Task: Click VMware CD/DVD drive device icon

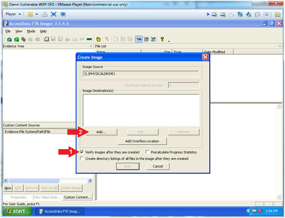Action: pyautogui.click(x=231, y=14)
